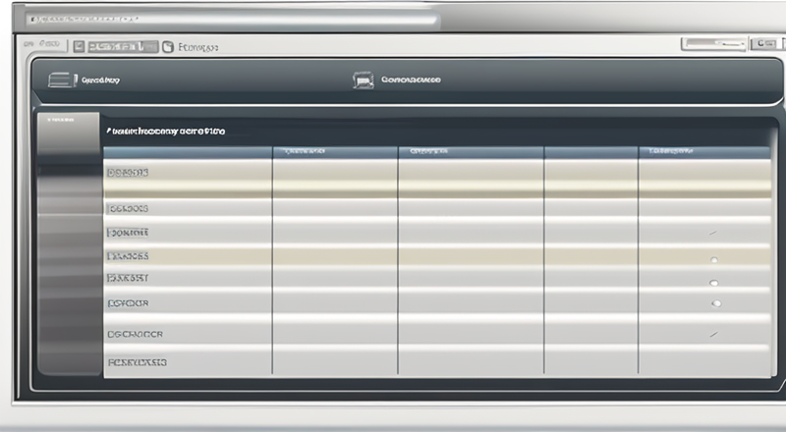This screenshot has height=432, width=786.
Task: Toggle the circle marker in the fifth table row
Action: (714, 283)
